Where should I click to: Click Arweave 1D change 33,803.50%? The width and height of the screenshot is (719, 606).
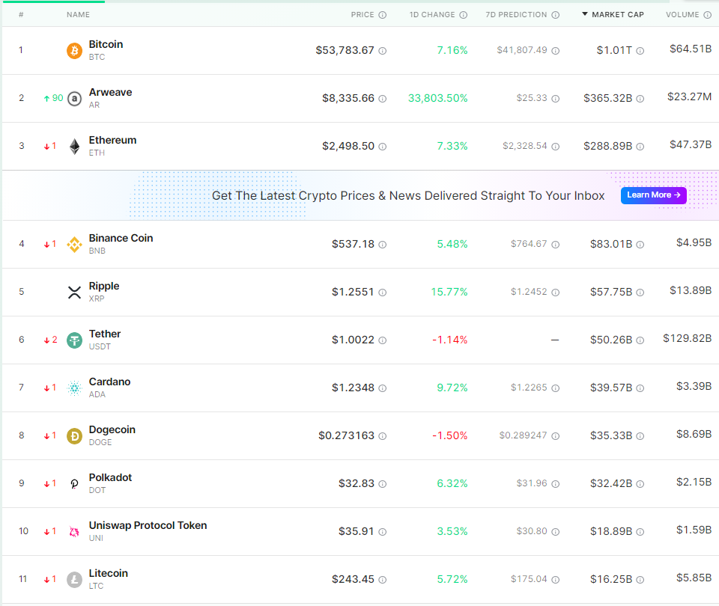[438, 99]
